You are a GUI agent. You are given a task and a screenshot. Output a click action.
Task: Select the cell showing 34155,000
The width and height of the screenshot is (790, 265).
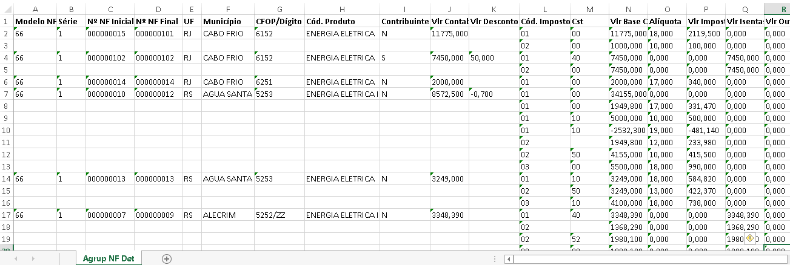pos(628,94)
